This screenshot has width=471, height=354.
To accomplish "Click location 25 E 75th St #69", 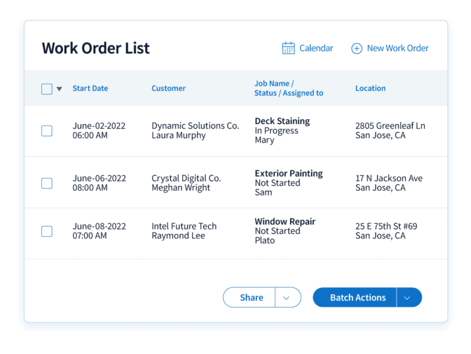I will click(x=386, y=226).
